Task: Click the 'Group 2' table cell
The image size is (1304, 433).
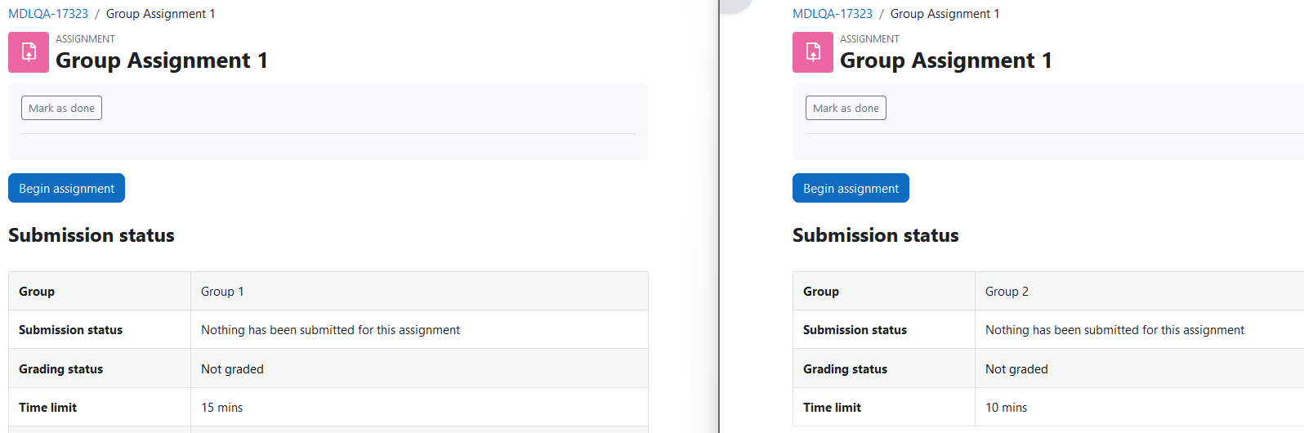Action: click(x=1139, y=291)
